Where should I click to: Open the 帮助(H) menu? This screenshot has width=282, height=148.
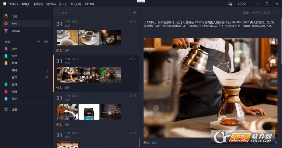(x=89, y=4)
